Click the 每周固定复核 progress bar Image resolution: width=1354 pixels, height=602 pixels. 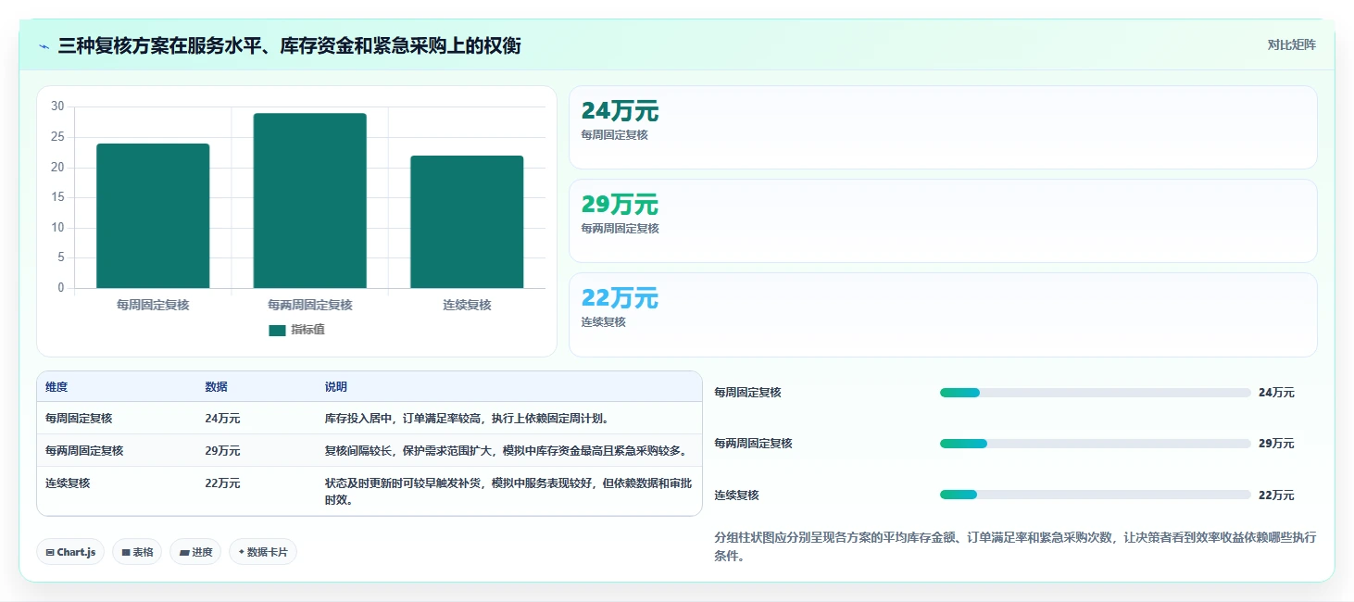[x=1096, y=393]
